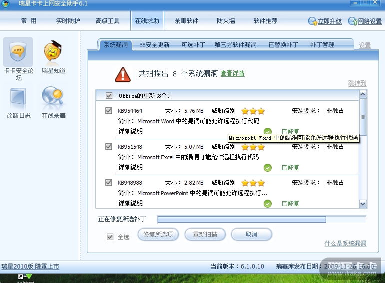Screen dimensions: 385x283
Task: Switch to 第三方软件漏洞 tab
Action: pos(236,45)
